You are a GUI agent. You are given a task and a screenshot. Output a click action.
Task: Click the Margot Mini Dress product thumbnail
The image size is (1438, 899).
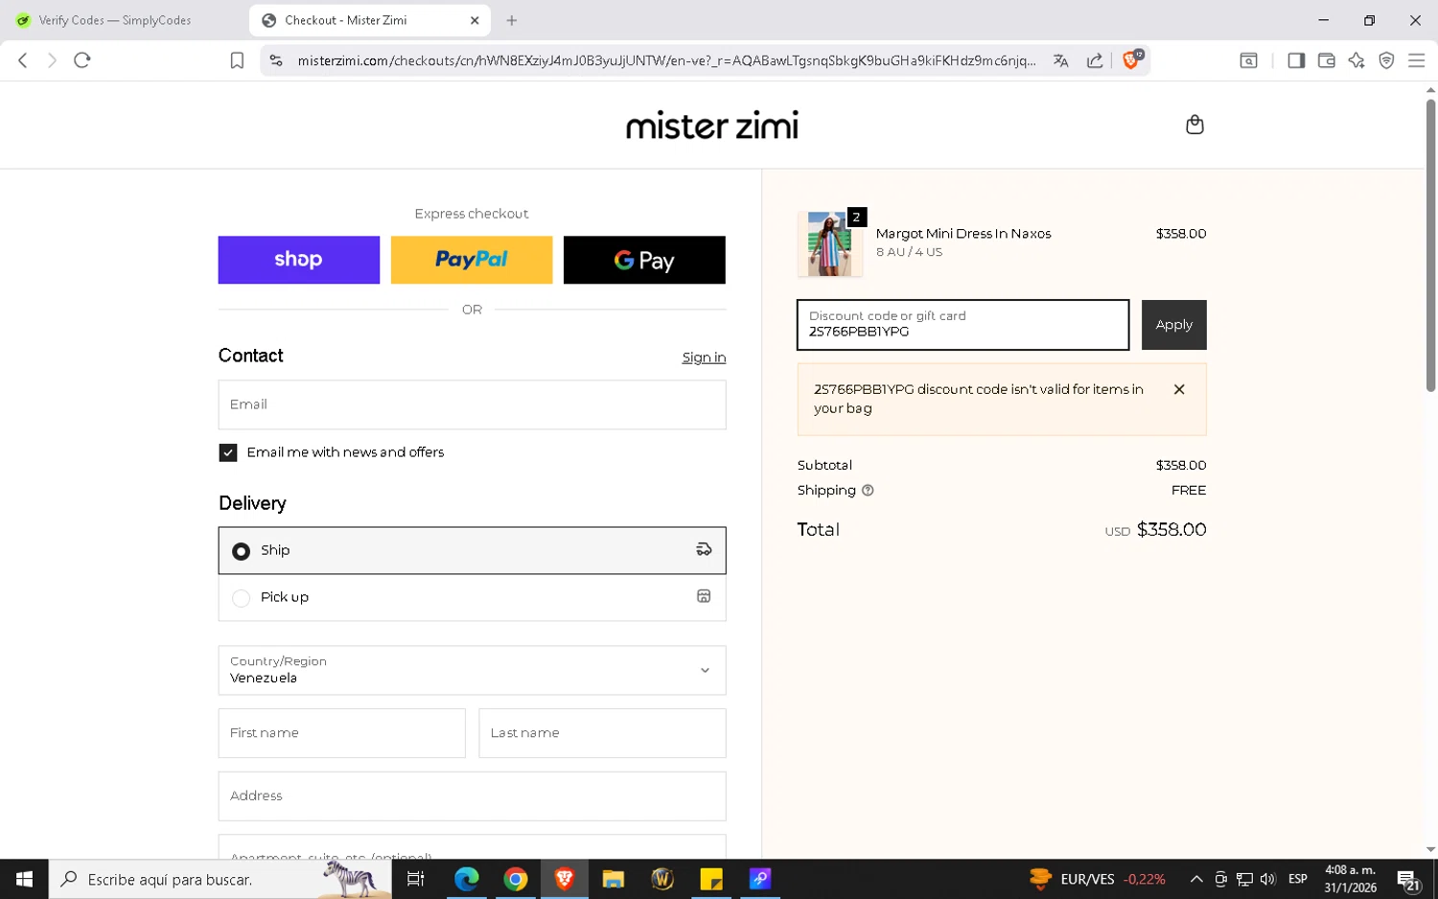(829, 243)
